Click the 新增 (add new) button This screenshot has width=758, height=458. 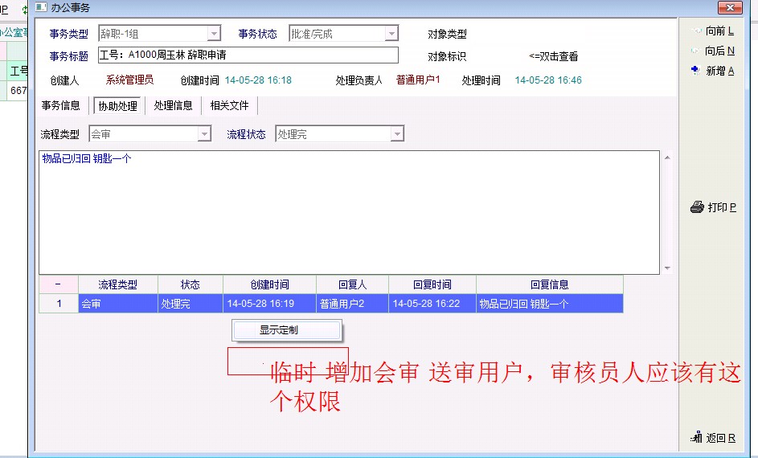pyautogui.click(x=712, y=71)
